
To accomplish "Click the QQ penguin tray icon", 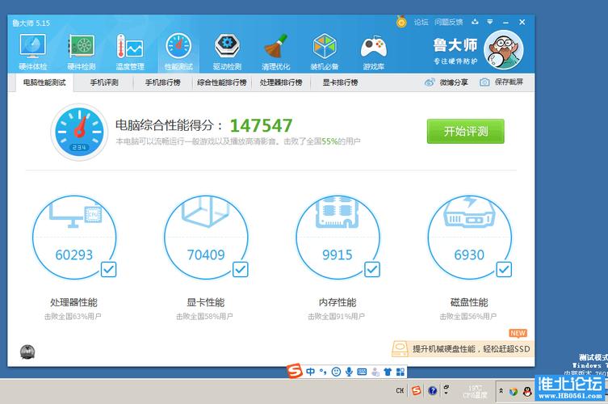I will tap(527, 392).
